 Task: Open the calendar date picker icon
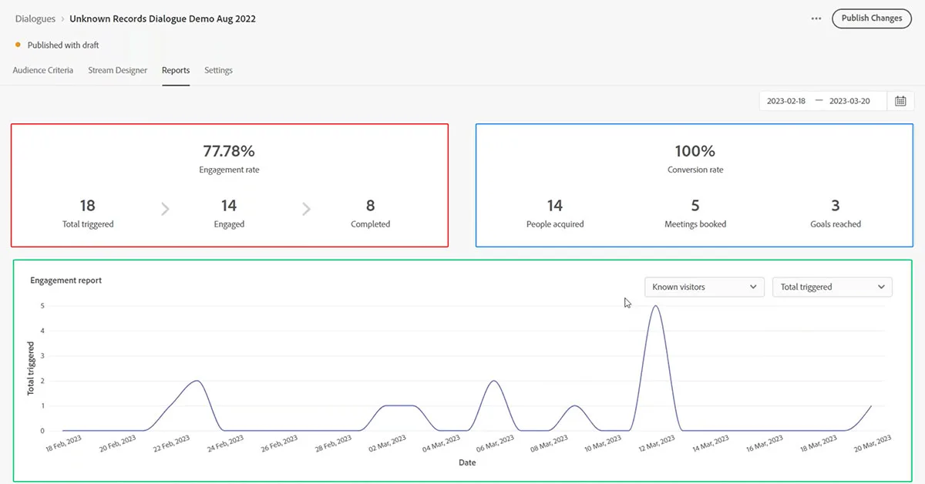click(900, 101)
